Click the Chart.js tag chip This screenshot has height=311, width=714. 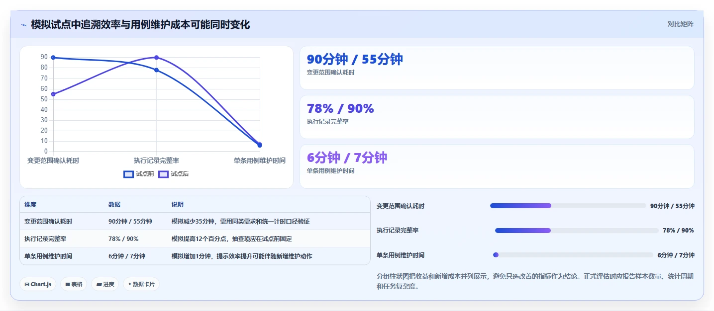38,284
